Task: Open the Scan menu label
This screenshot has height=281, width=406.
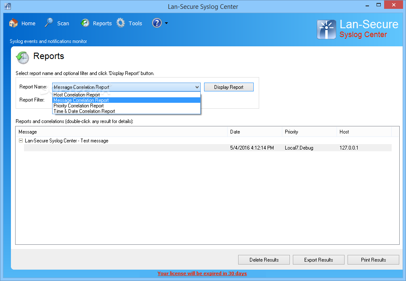Action: (63, 23)
